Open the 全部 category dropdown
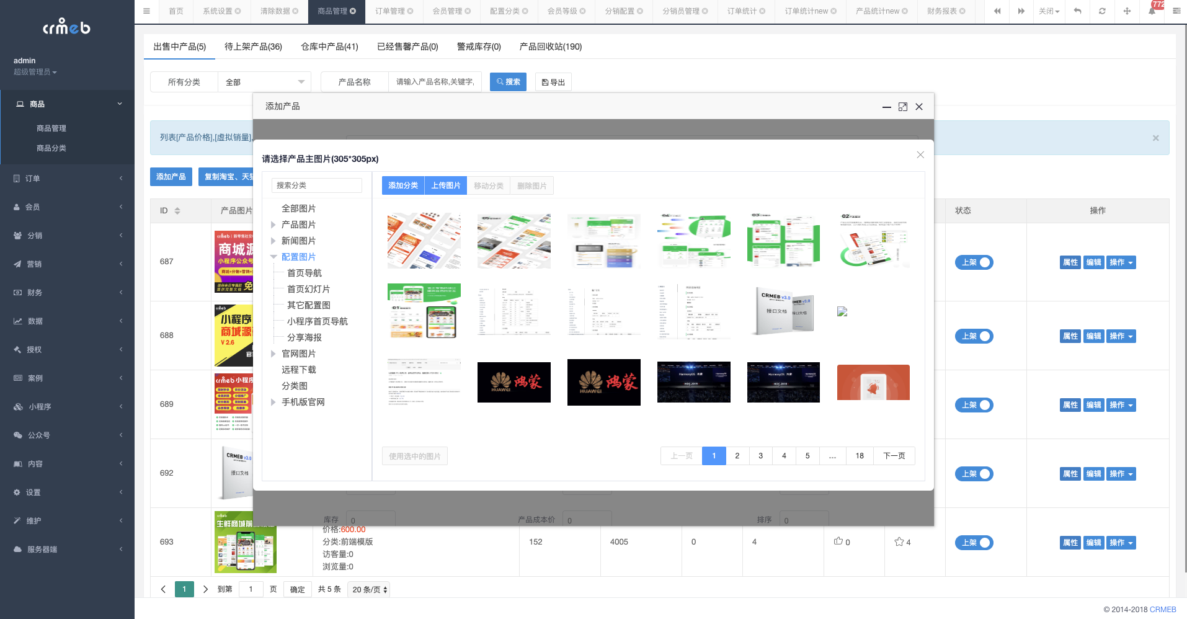The height and width of the screenshot is (619, 1187). coord(264,81)
